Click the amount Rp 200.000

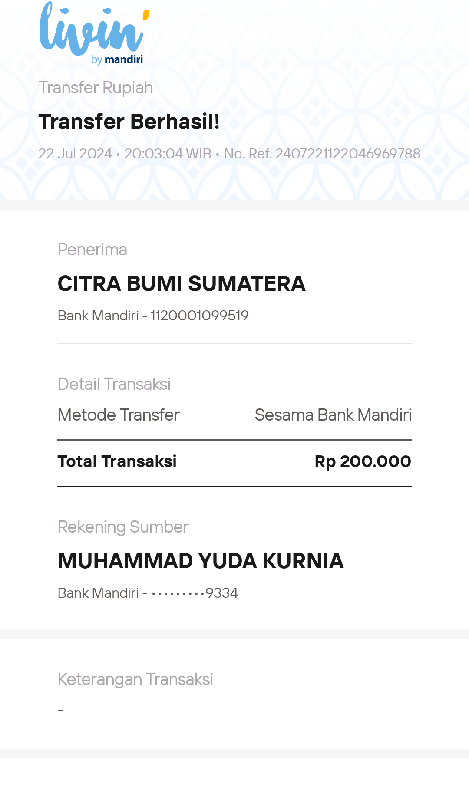click(x=363, y=461)
